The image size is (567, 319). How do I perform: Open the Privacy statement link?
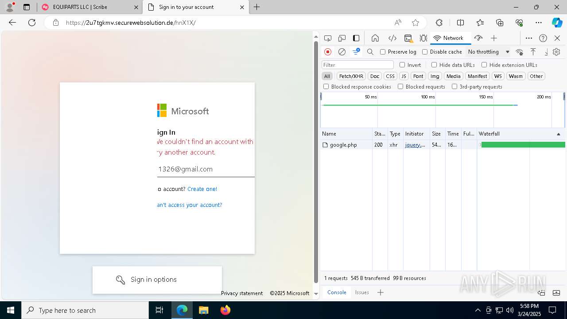point(242,293)
